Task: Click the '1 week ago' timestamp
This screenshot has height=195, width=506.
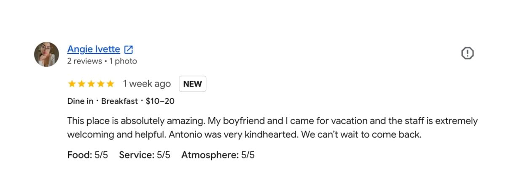Action: tap(147, 84)
